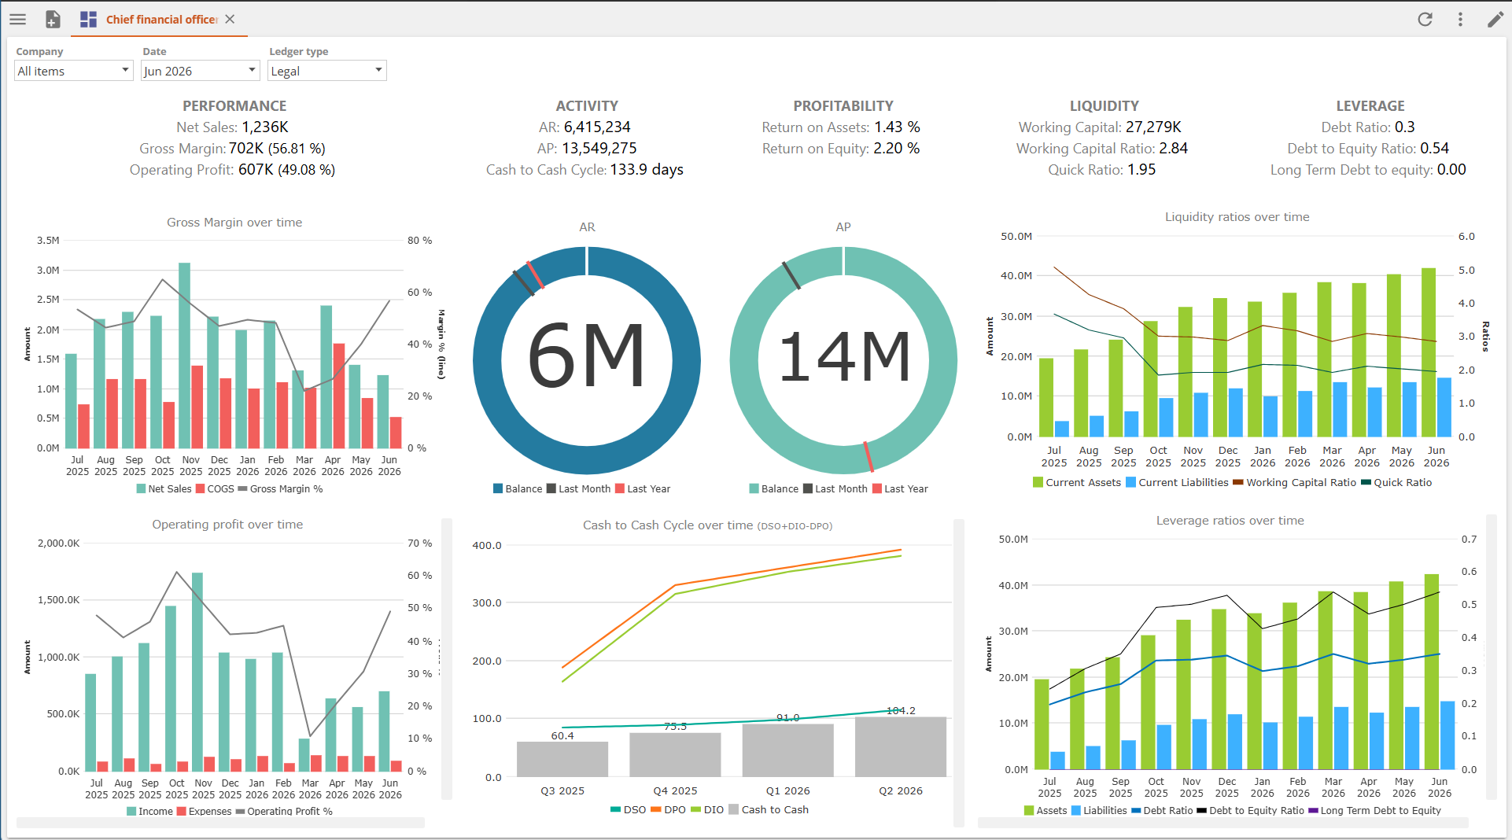This screenshot has width=1512, height=840.
Task: Switch to Chief financial officer tab
Action: 161,20
